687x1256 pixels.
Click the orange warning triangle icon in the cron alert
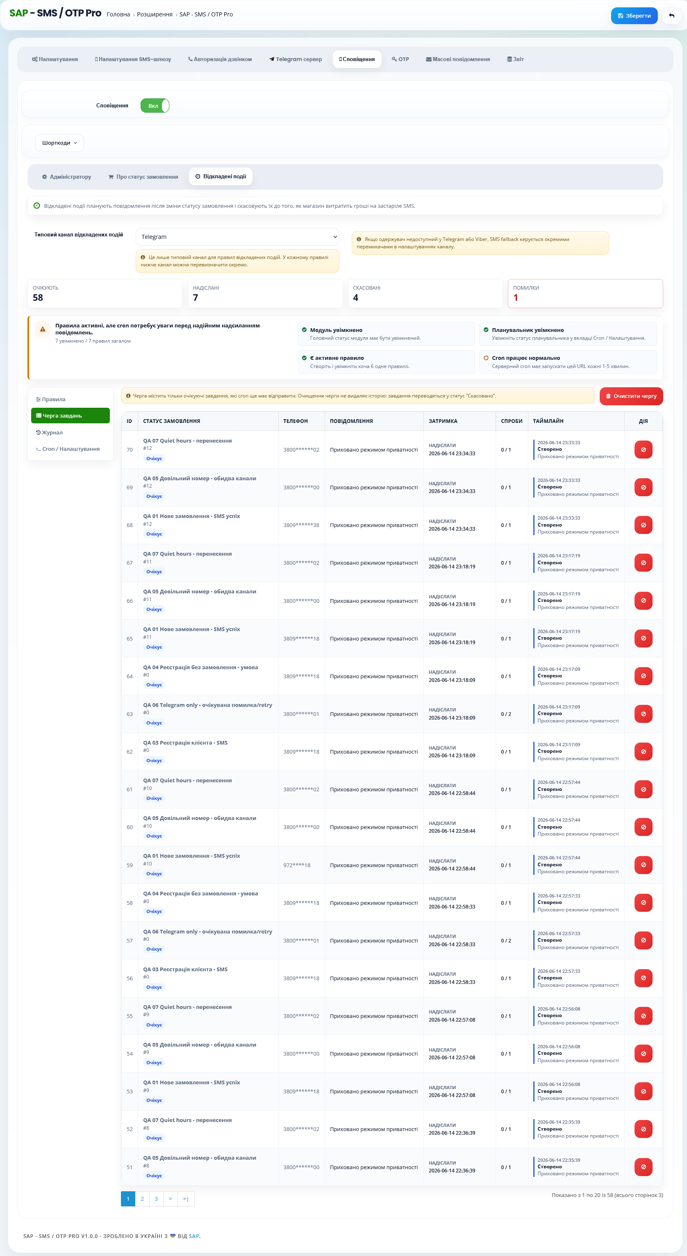point(43,329)
